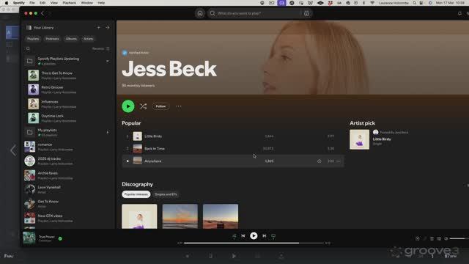Screen dimensions: 469x264
Task: Go back with the top-left navigation arrow
Action: click(43, 13)
